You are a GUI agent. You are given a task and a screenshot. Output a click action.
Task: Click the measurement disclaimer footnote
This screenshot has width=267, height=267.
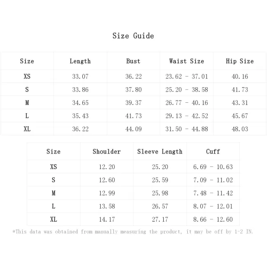click(133, 231)
